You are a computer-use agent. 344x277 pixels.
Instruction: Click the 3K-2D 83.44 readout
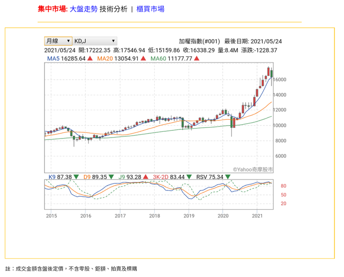169,177
